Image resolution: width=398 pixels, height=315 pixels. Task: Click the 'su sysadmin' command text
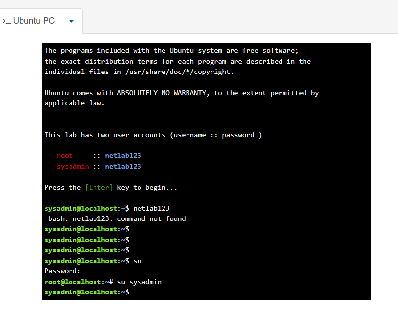[x=139, y=282]
